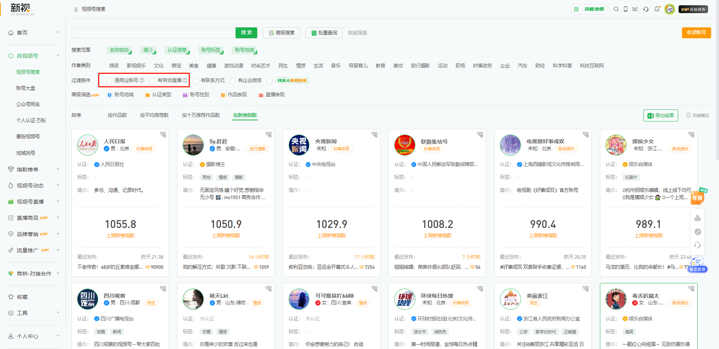
Task: Click the orange 收录账号 button
Action: pyautogui.click(x=696, y=33)
